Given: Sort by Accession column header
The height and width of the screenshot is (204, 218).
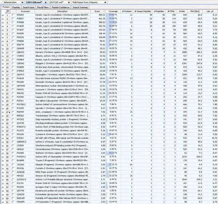Looking at the screenshot, I should [x=25, y=11].
